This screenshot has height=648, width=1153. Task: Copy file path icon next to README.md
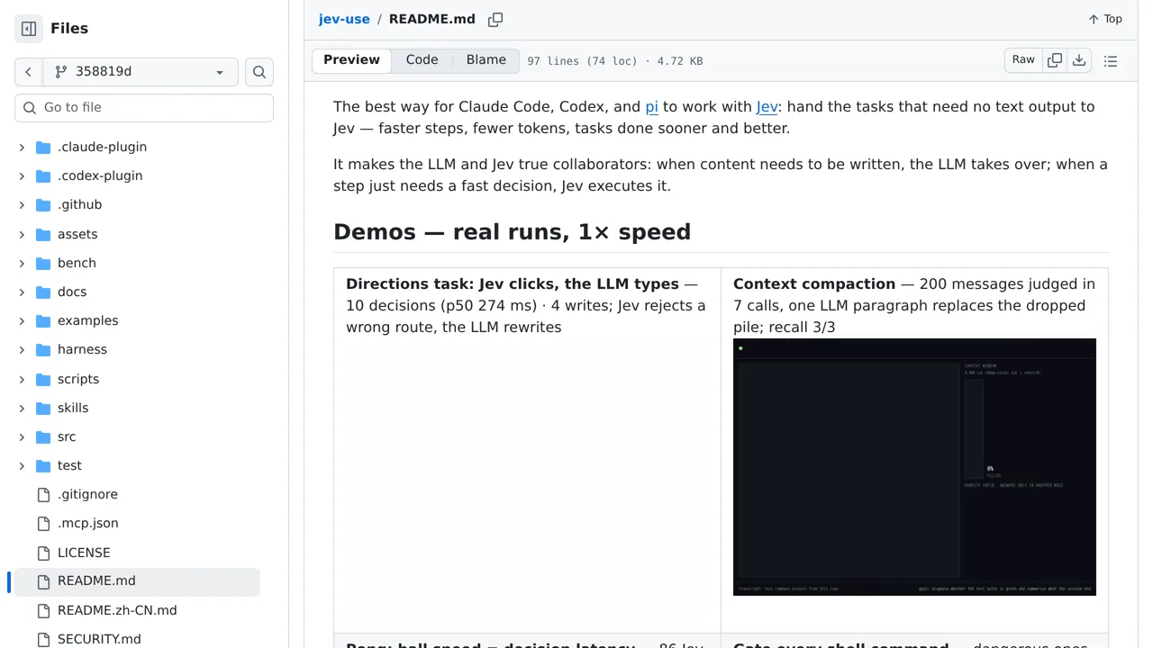click(495, 20)
